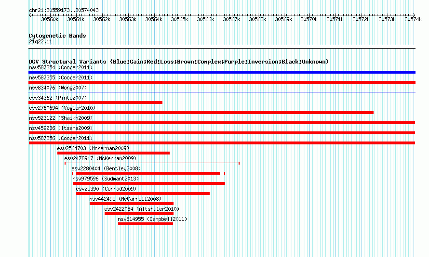Click the 30560k ruler mark
Image resolution: width=429 pixels, height=257 pixels.
[x=50, y=19]
